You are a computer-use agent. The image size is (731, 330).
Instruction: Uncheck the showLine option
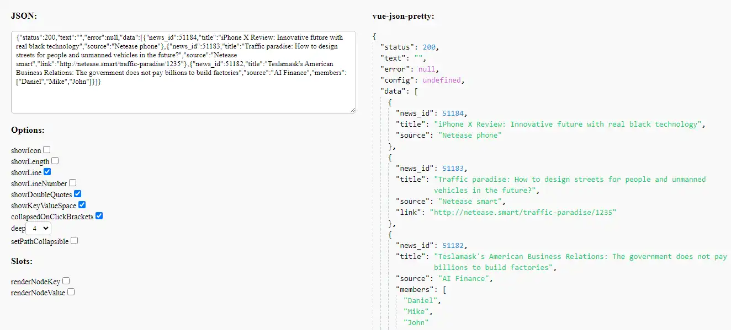coord(47,172)
